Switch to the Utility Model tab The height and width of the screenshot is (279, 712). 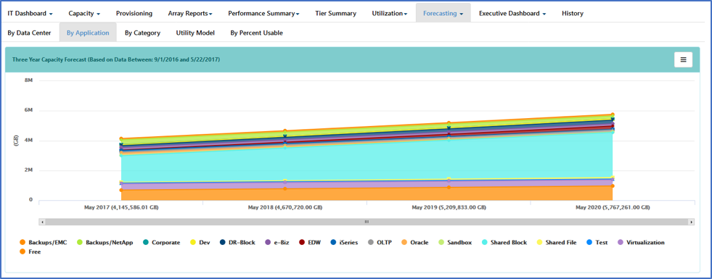[195, 33]
